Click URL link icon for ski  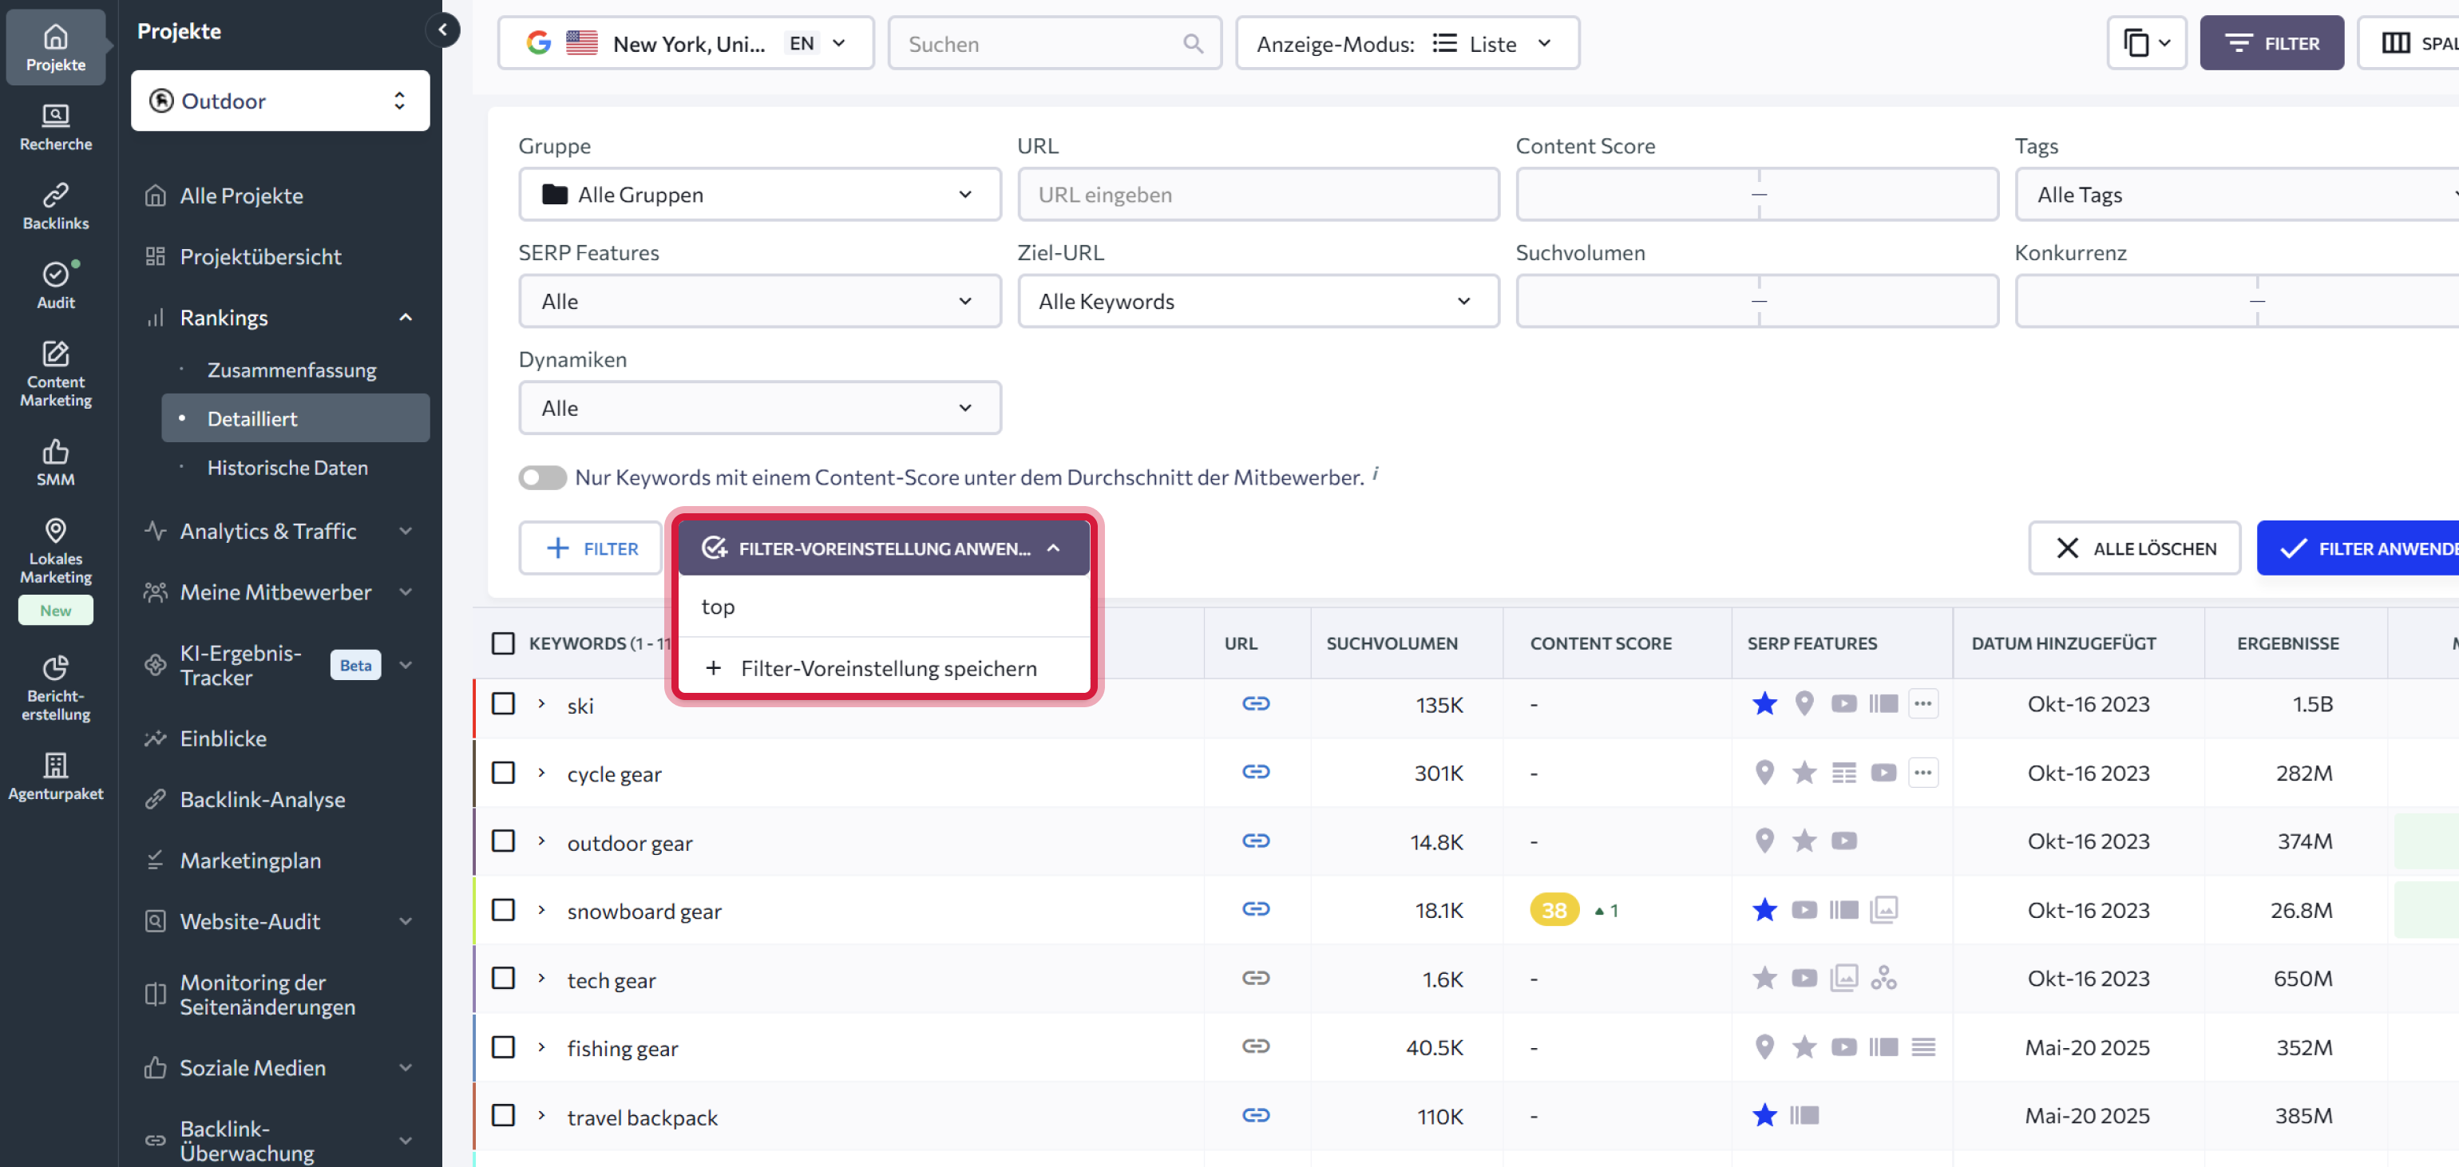(x=1255, y=703)
